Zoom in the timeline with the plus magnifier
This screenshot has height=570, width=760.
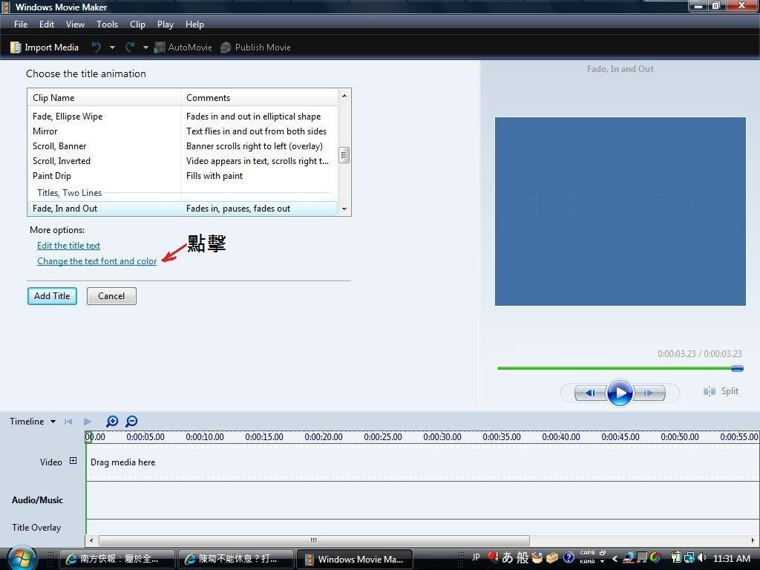[x=112, y=422]
